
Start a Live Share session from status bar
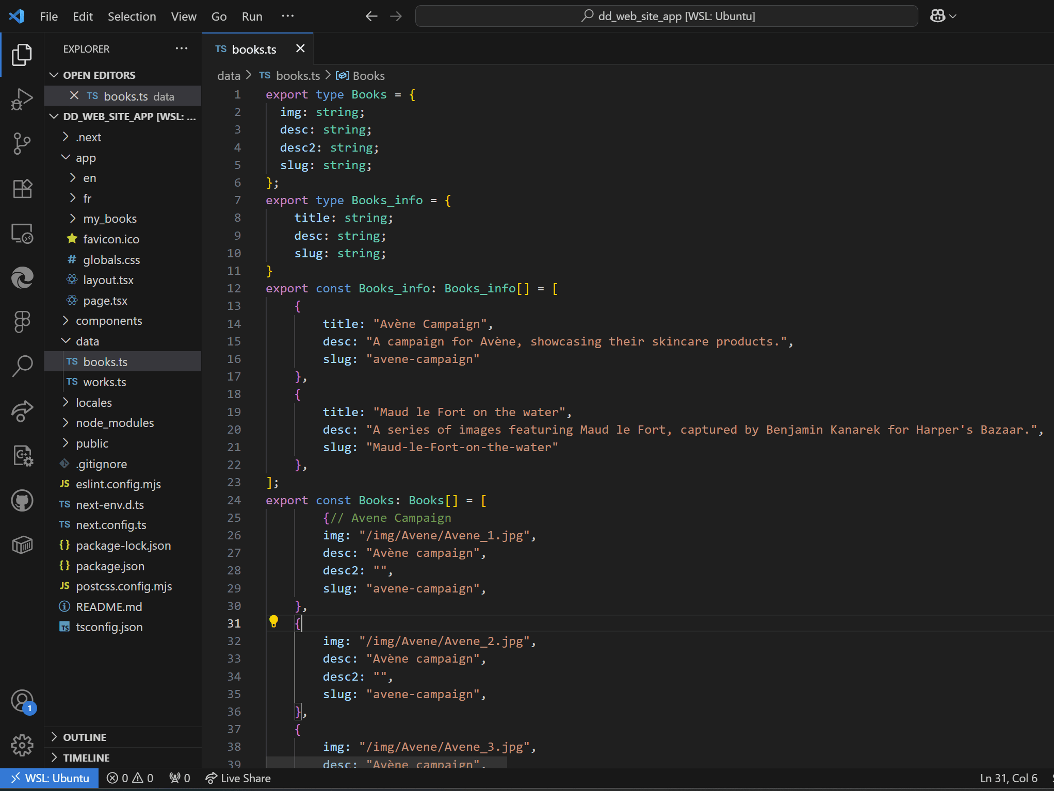point(238,778)
